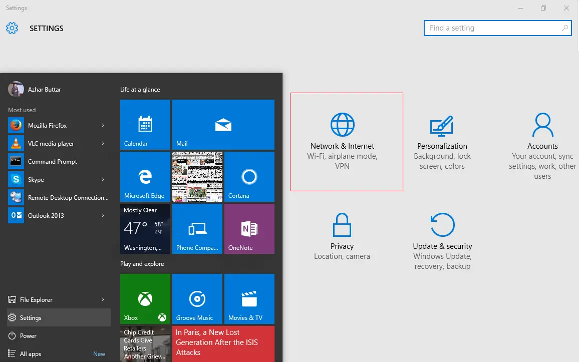Click the 'Location, camera' description
Image resolution: width=579 pixels, height=362 pixels.
(342, 256)
